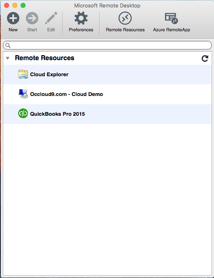Screen dimensions: 214x278
Task: Collapse the Remote Resources disclosure triangle
Action: click(8, 58)
